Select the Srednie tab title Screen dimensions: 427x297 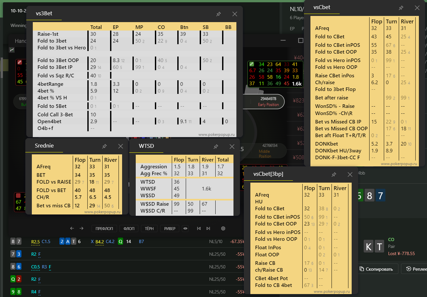pos(44,146)
